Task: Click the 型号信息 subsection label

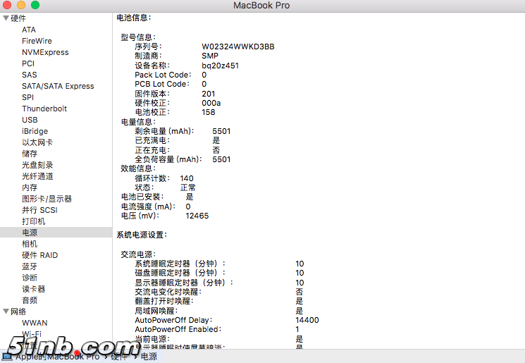Action: (138, 37)
